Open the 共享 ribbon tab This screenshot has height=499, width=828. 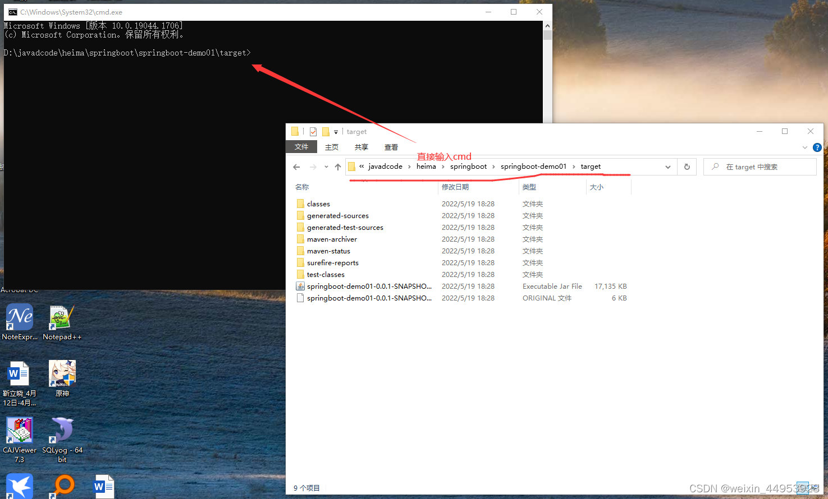point(362,147)
